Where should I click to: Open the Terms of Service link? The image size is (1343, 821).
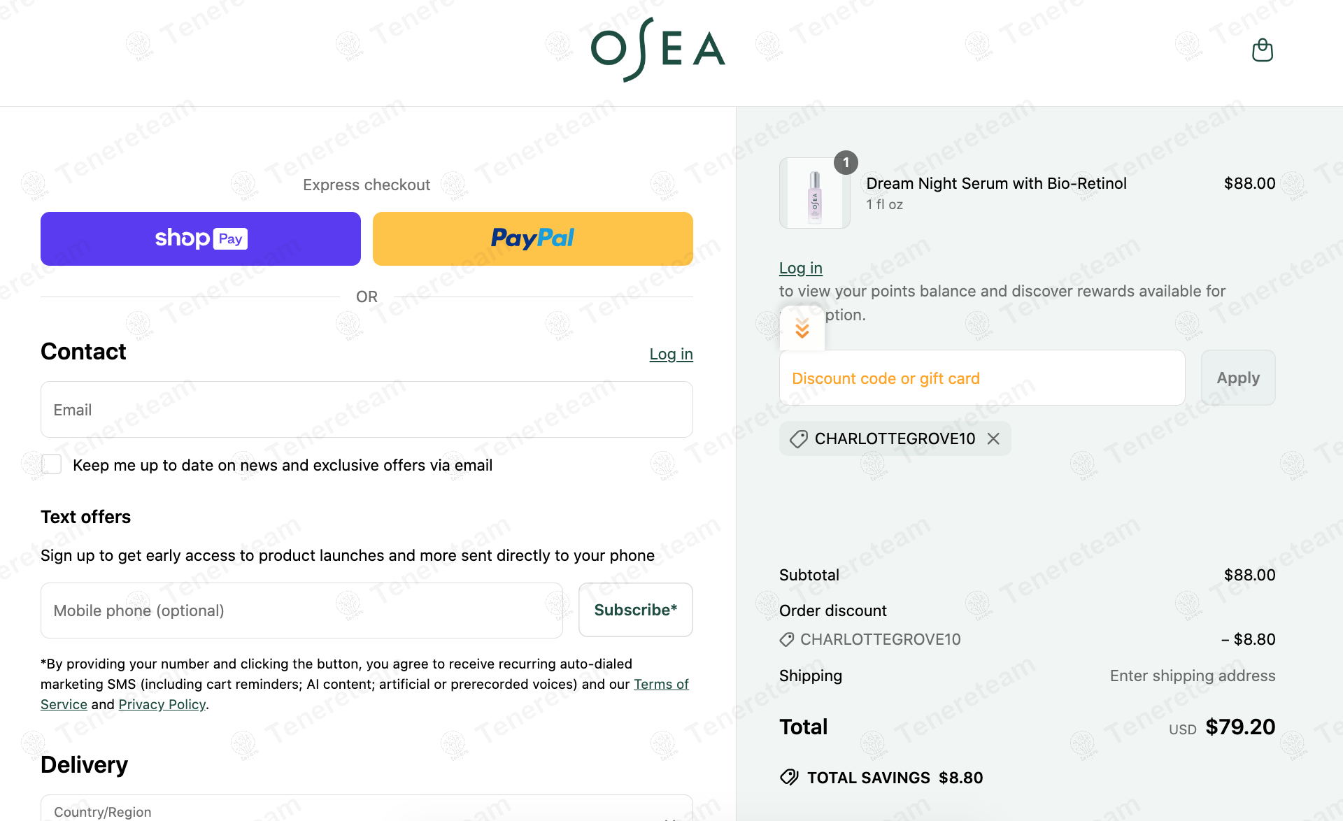coord(660,684)
